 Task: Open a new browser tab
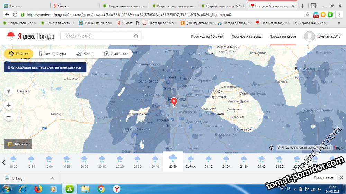click(x=303, y=6)
